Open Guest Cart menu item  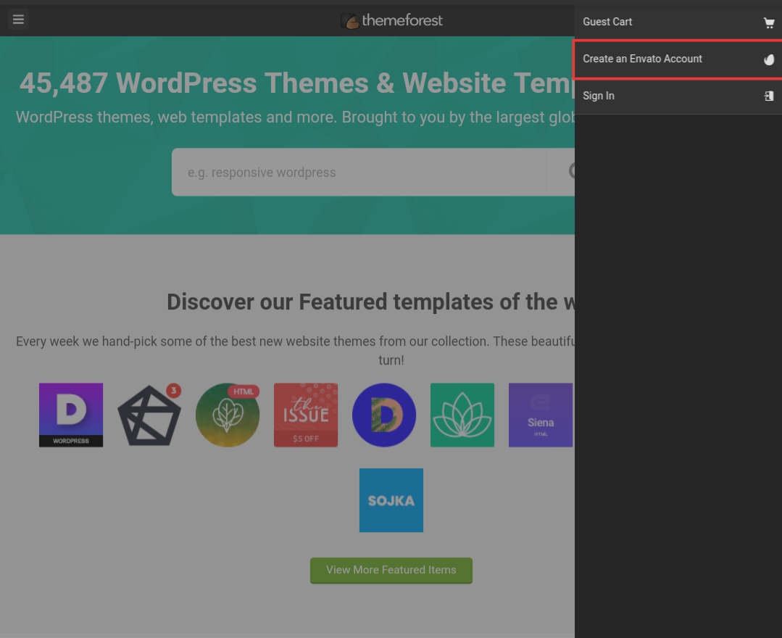[x=678, y=22]
